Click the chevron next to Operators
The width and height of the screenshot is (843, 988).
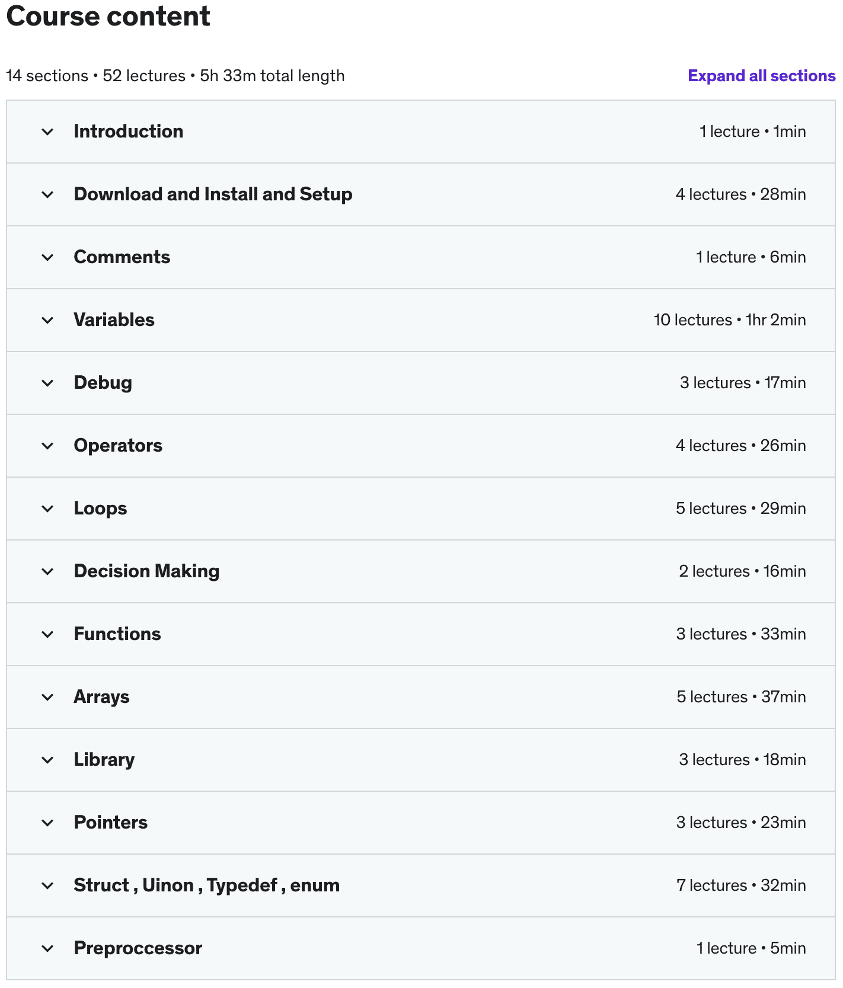47,446
